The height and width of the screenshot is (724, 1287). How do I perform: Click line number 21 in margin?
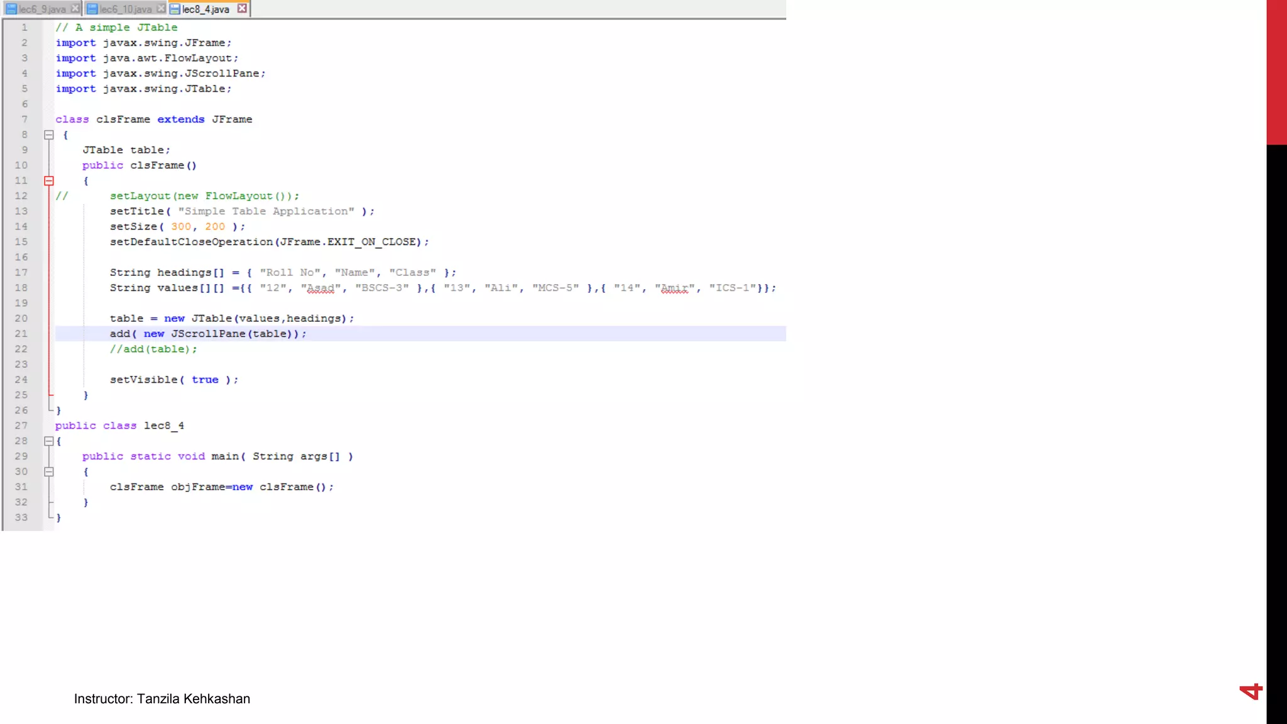[21, 334]
